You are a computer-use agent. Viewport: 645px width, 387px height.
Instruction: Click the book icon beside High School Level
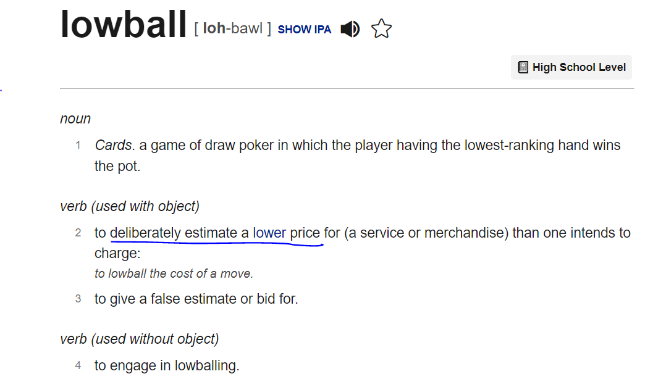523,67
